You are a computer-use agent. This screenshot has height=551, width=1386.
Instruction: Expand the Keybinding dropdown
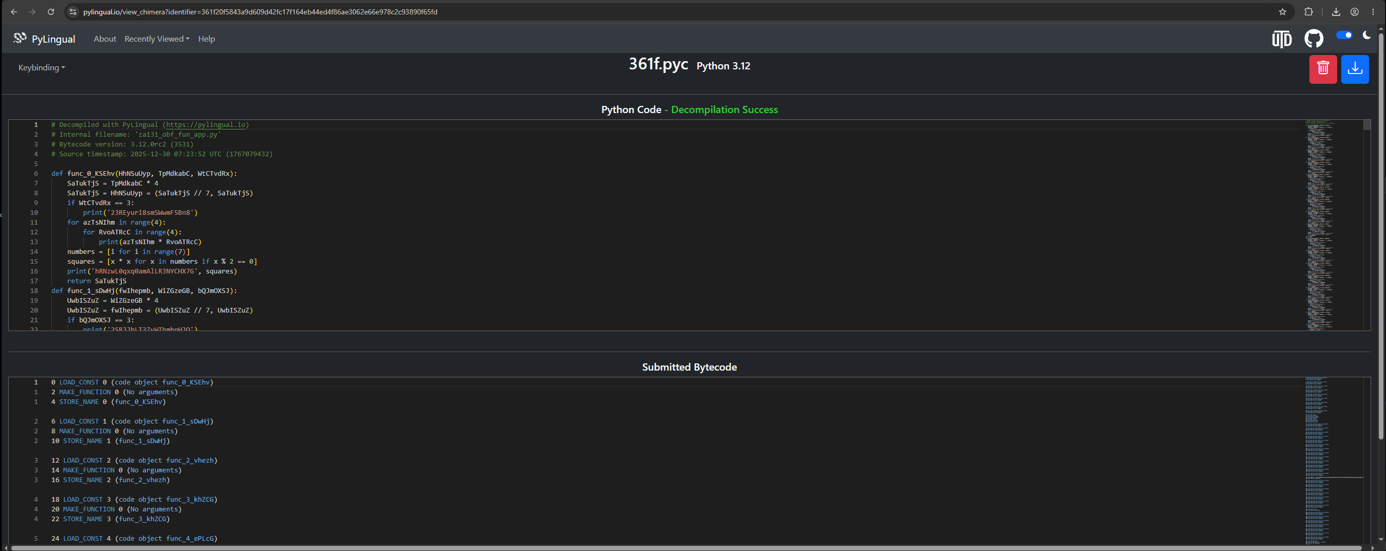[x=42, y=67]
